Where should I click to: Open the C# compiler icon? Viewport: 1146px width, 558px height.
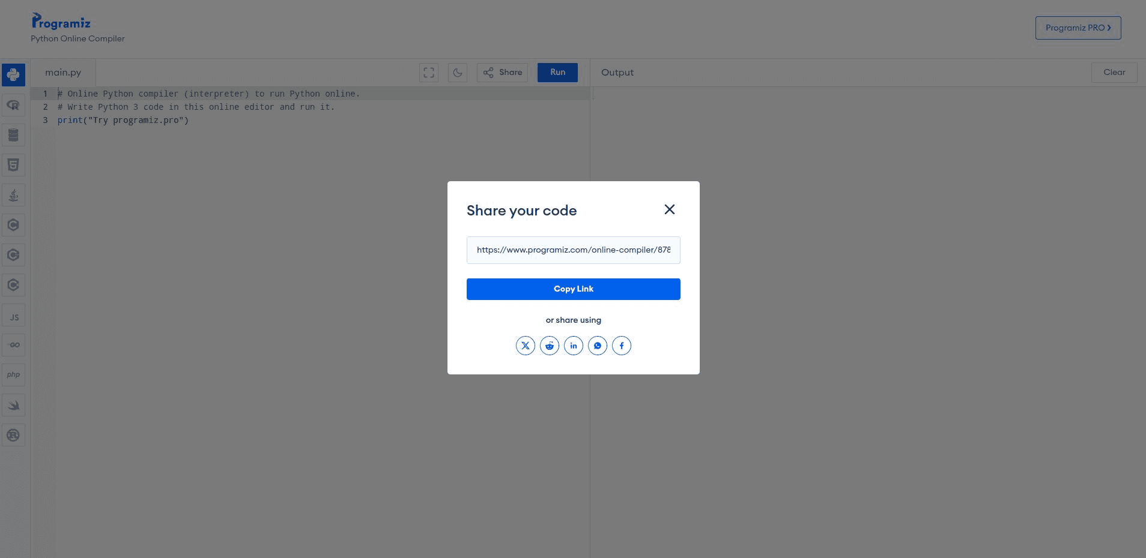pos(13,285)
